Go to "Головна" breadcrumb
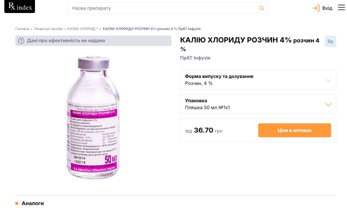 point(22,29)
